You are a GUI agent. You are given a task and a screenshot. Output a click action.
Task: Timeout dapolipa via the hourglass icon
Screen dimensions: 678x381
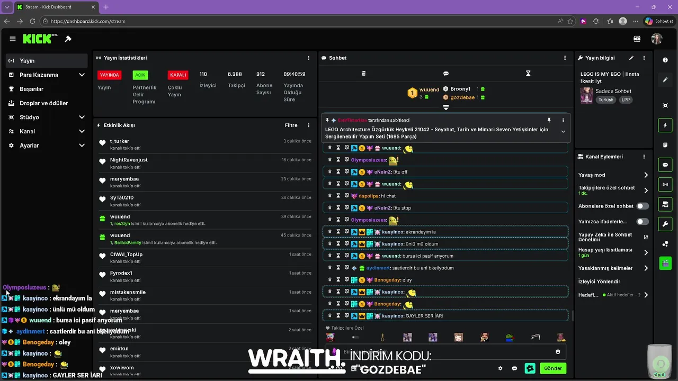(337, 196)
